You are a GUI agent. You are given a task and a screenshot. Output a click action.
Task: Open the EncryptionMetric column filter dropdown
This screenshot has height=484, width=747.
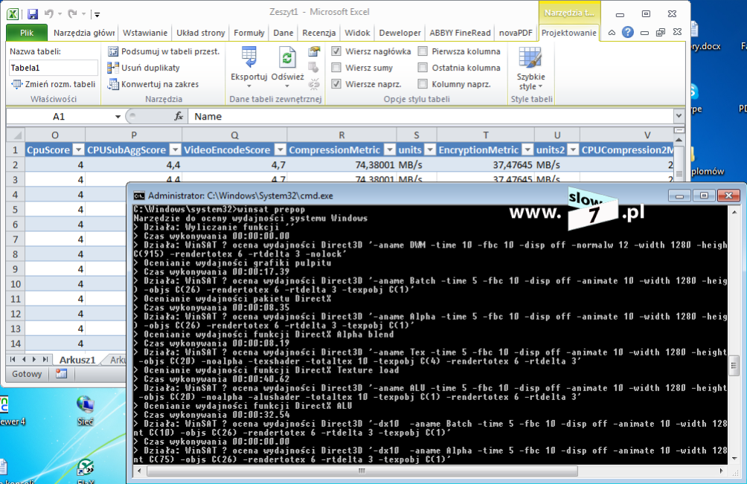point(527,149)
